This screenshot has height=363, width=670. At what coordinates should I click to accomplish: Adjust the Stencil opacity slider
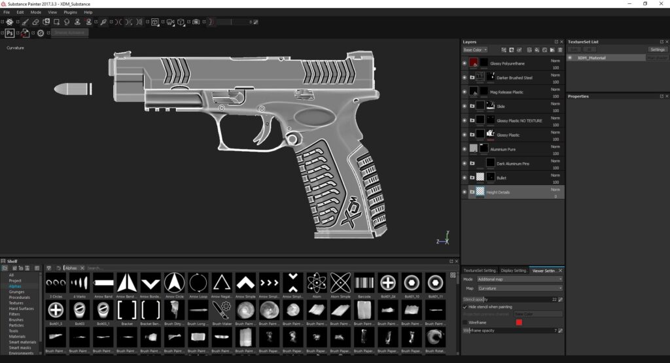click(x=510, y=300)
